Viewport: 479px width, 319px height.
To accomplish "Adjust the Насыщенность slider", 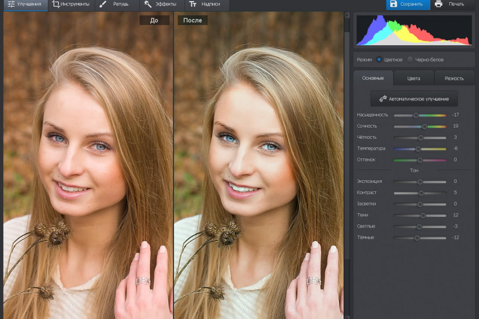I will [420, 115].
